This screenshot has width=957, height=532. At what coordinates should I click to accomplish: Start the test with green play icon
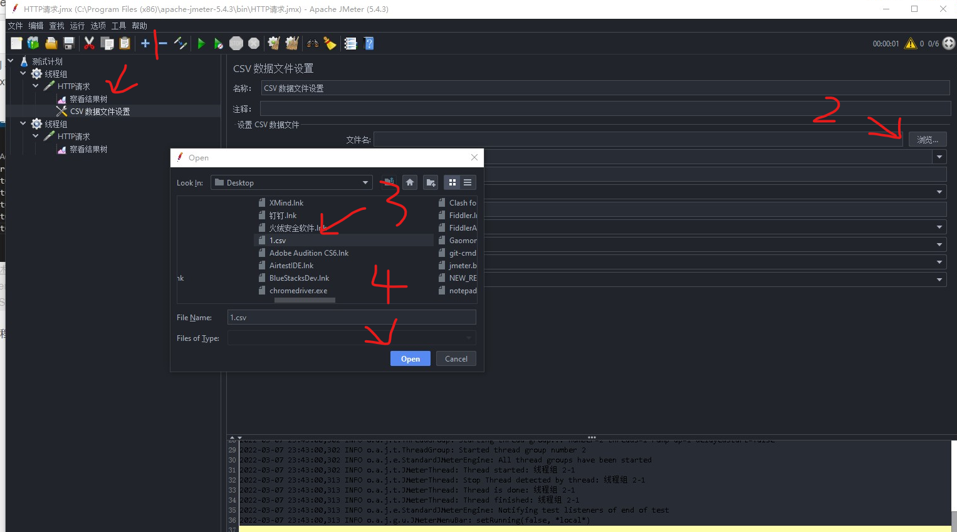[x=201, y=43]
